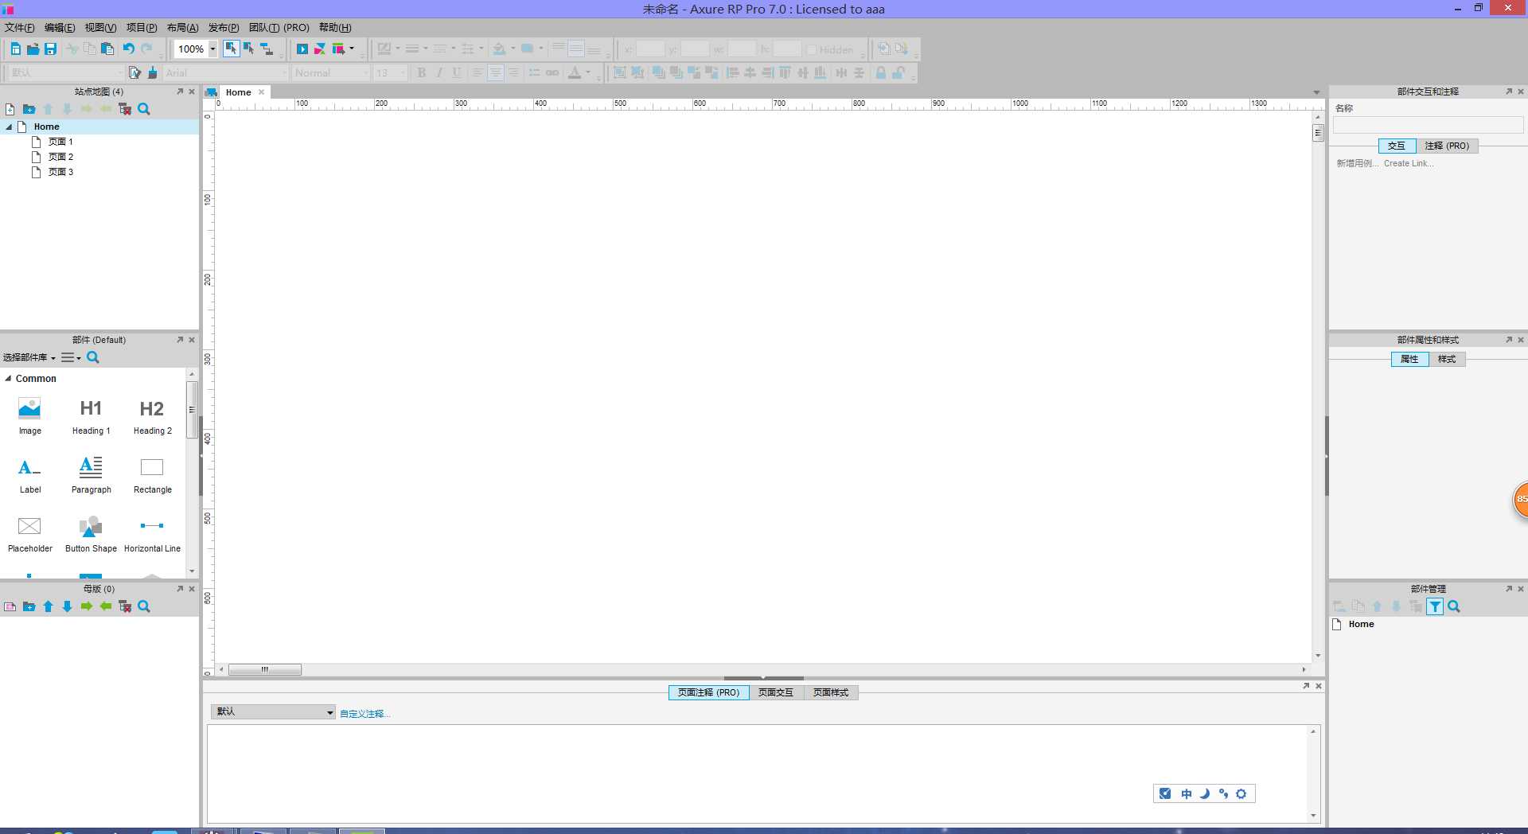This screenshot has height=834, width=1528.
Task: Collapse the Home tree node
Action: point(9,127)
